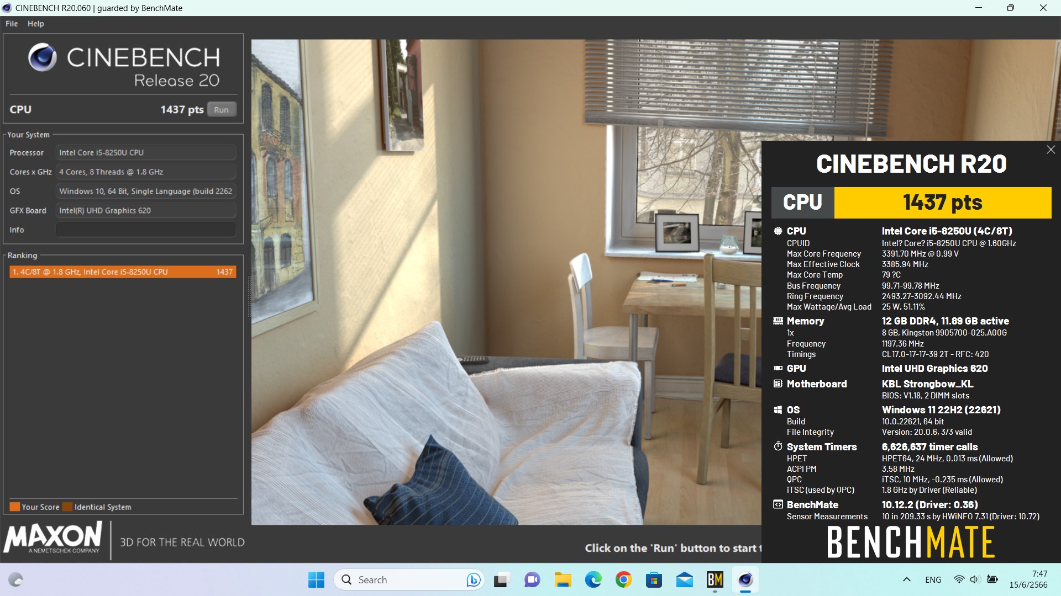Open the Chat app on taskbar
This screenshot has width=1061, height=596.
point(532,579)
